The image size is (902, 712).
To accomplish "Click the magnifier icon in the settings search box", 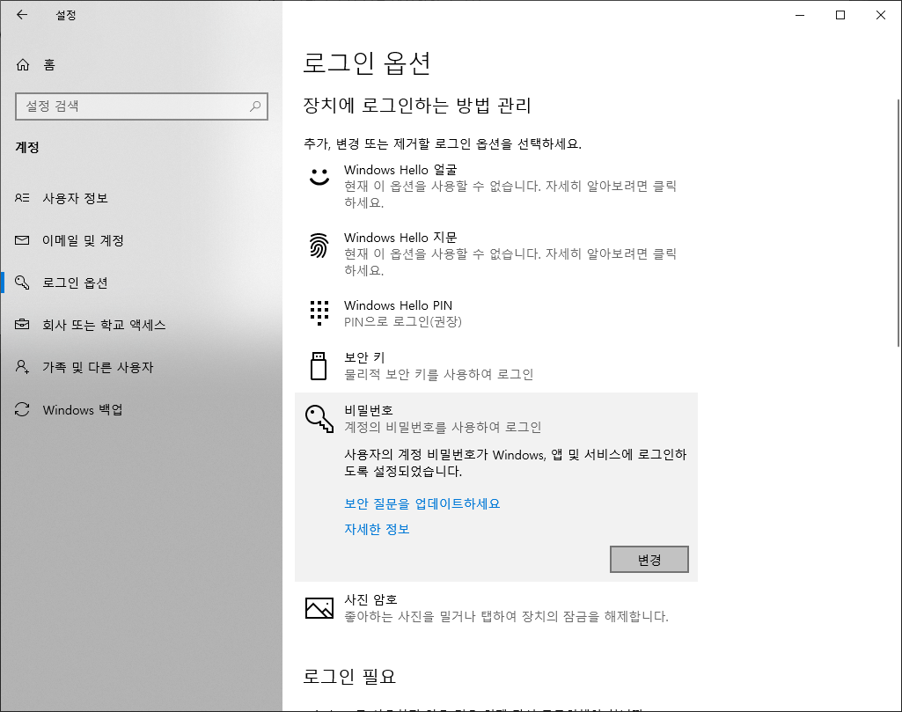I will coord(255,106).
